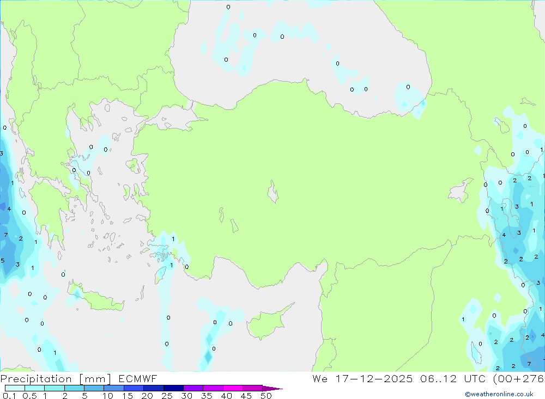Click the legend arrow tip above 50 mm
Image resolution: width=545 pixels, height=399 pixels.
coord(272,389)
